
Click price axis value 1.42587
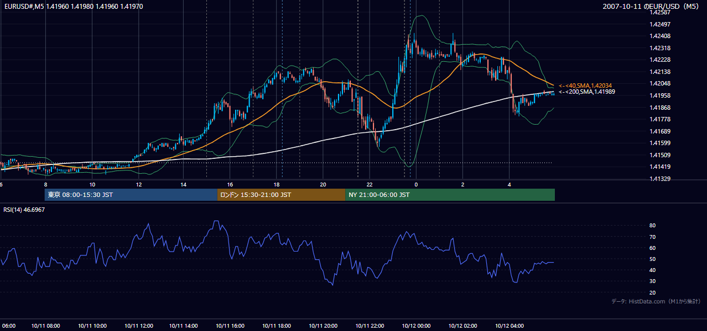[660, 12]
